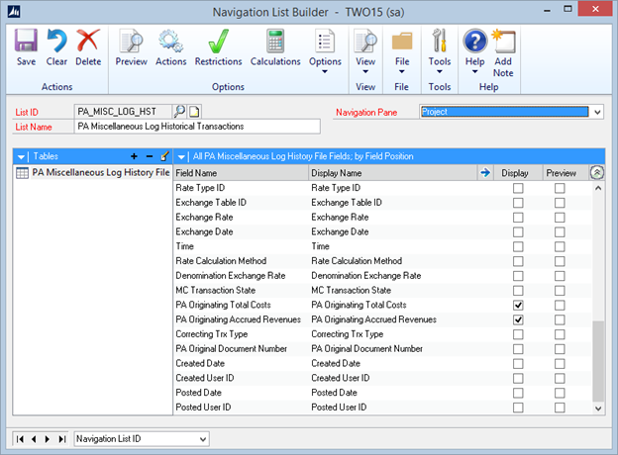Open the Navigation List ID sort dropdown
The width and height of the screenshot is (618, 455).
(203, 439)
